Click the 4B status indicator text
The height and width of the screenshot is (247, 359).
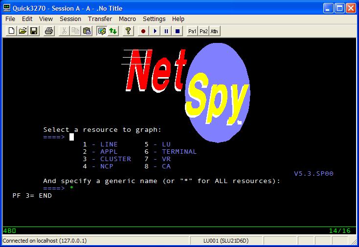pyautogui.click(x=9, y=231)
